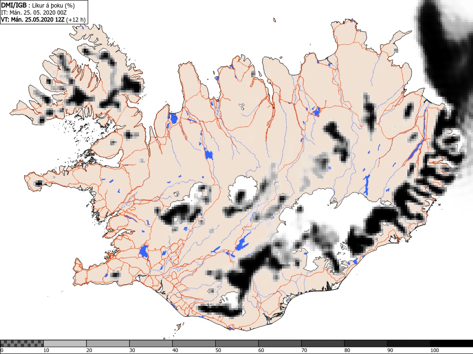The width and height of the screenshot is (473, 354).
Task: Click the legend swatch between 40 and 50
Action: pos(194,344)
